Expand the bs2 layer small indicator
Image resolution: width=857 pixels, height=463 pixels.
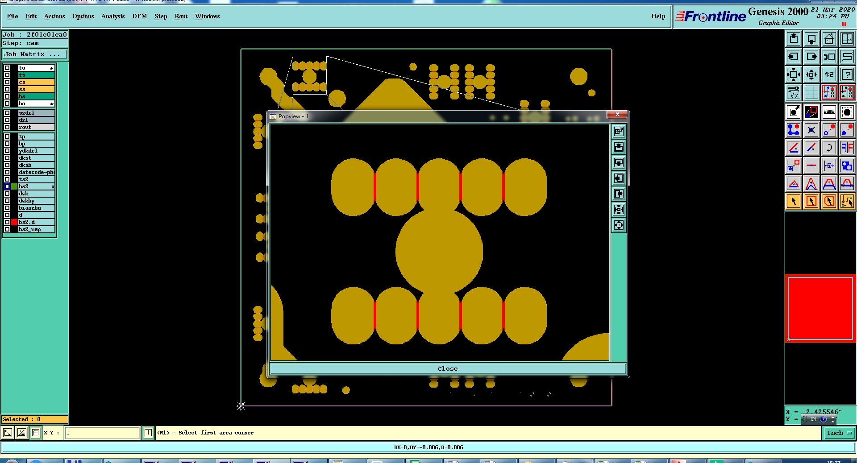[53, 186]
